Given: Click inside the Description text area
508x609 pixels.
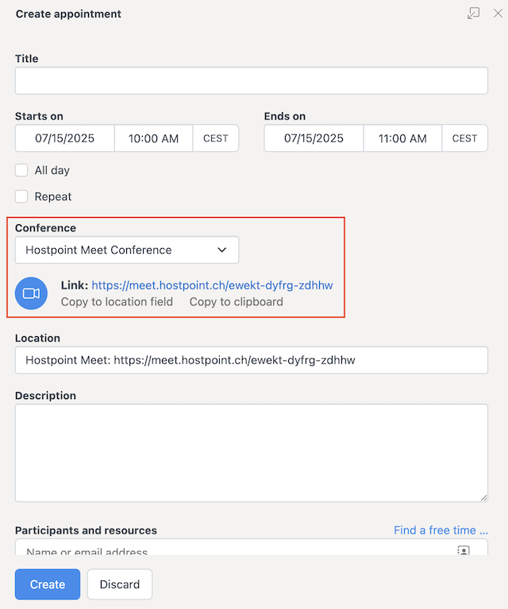Looking at the screenshot, I should click(252, 453).
